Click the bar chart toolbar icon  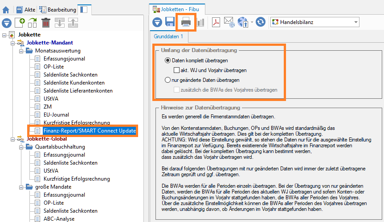pos(200,22)
